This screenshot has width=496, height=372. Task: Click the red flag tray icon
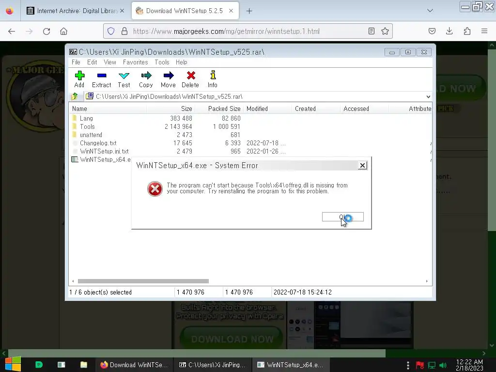[x=420, y=365]
